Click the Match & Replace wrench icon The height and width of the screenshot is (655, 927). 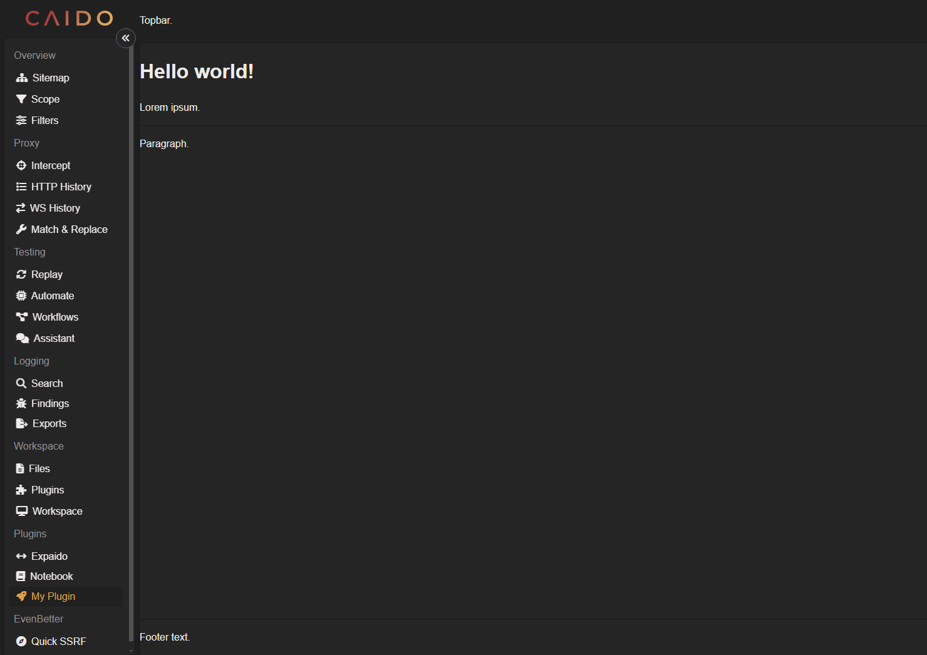(x=21, y=229)
